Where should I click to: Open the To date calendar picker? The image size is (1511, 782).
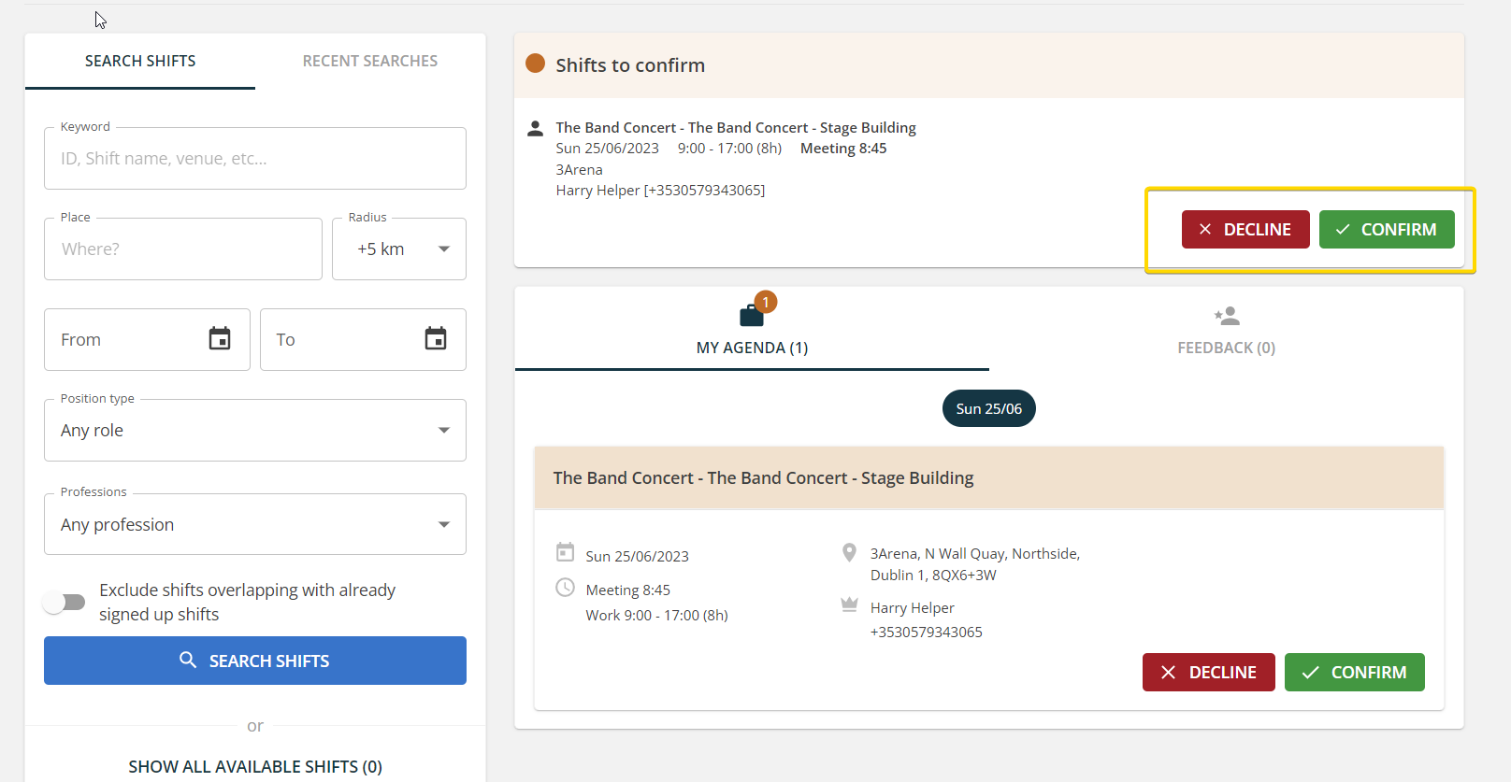tap(436, 339)
